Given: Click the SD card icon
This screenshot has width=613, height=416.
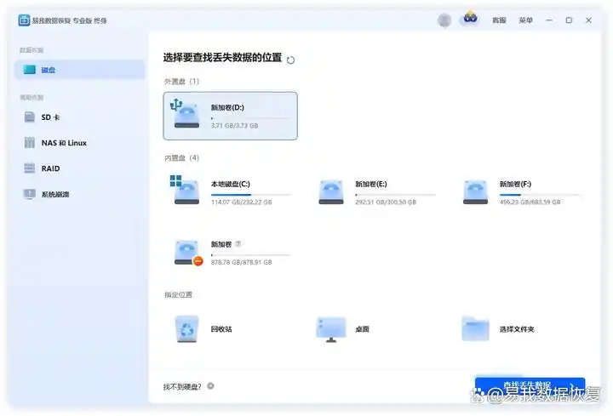Looking at the screenshot, I should [30, 117].
